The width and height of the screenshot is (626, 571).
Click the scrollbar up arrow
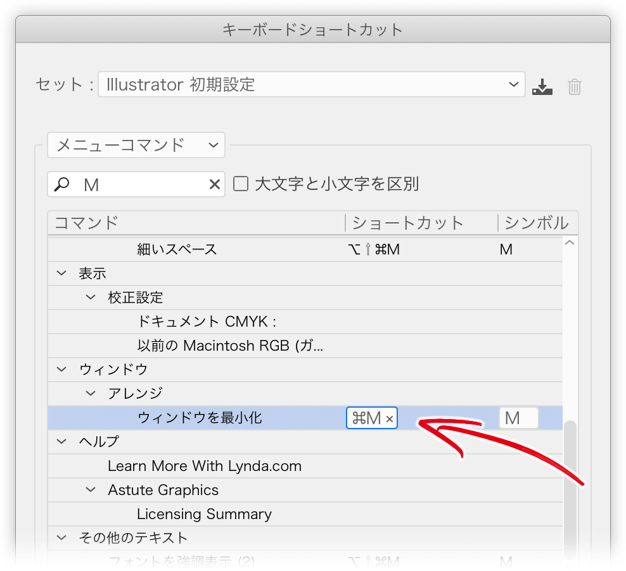[570, 242]
